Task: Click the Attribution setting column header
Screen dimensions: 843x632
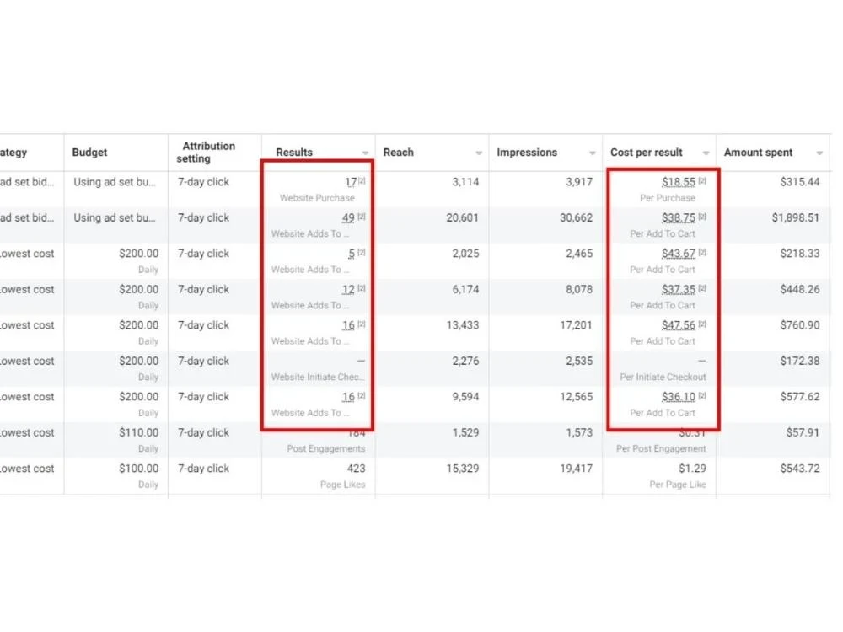Action: click(x=206, y=152)
